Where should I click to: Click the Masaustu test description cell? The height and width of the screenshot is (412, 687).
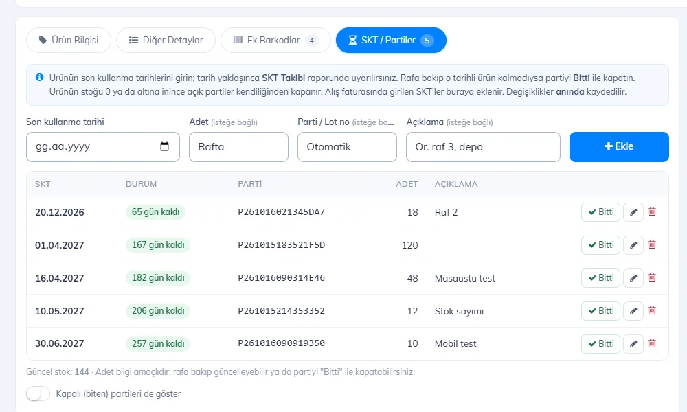[465, 278]
